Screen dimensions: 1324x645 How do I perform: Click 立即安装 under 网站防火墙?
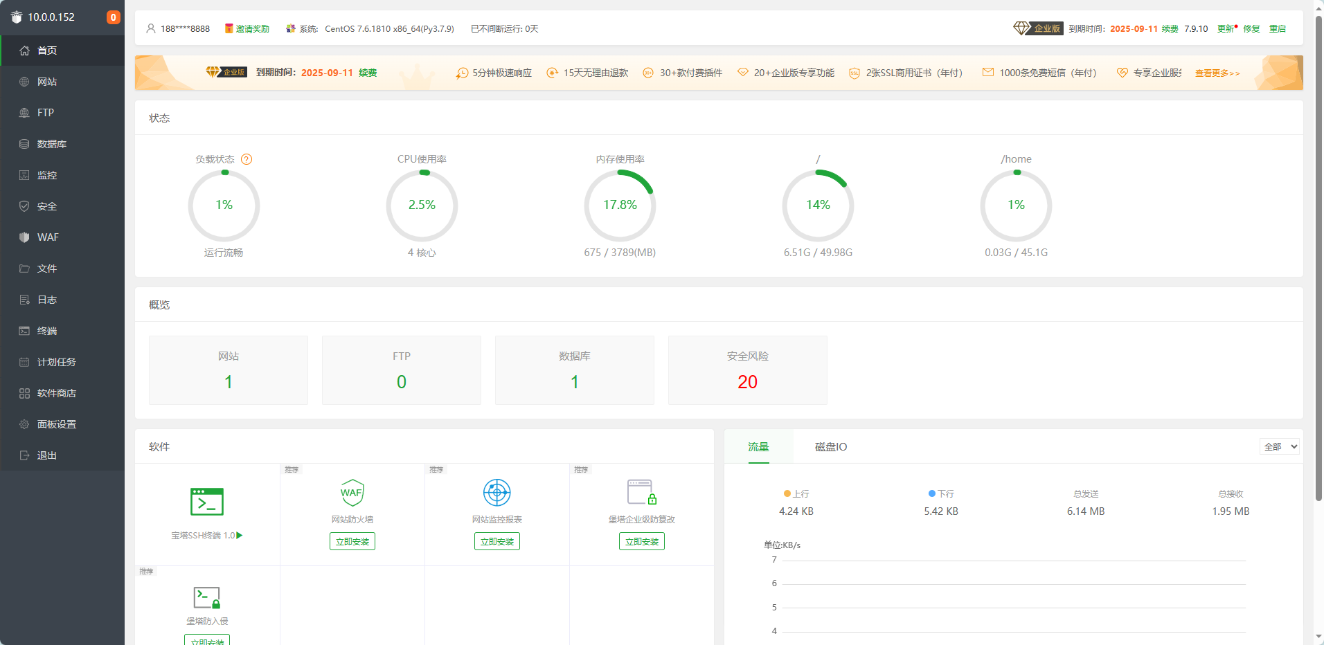(x=352, y=542)
